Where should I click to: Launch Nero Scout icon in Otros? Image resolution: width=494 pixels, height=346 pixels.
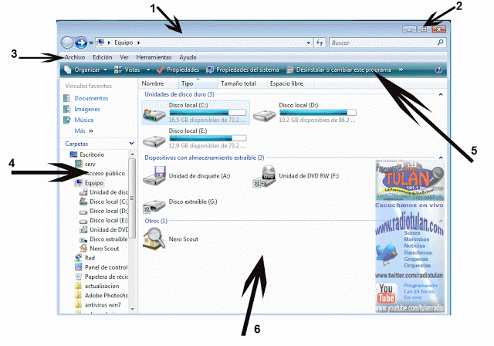(154, 238)
